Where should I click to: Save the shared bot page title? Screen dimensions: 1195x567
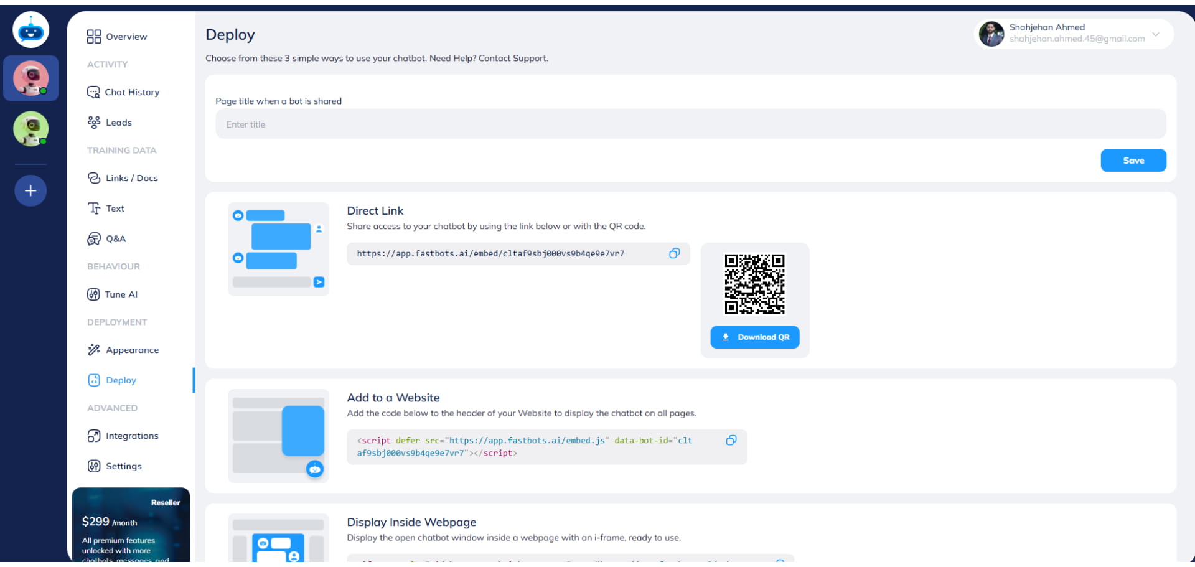(x=1133, y=160)
